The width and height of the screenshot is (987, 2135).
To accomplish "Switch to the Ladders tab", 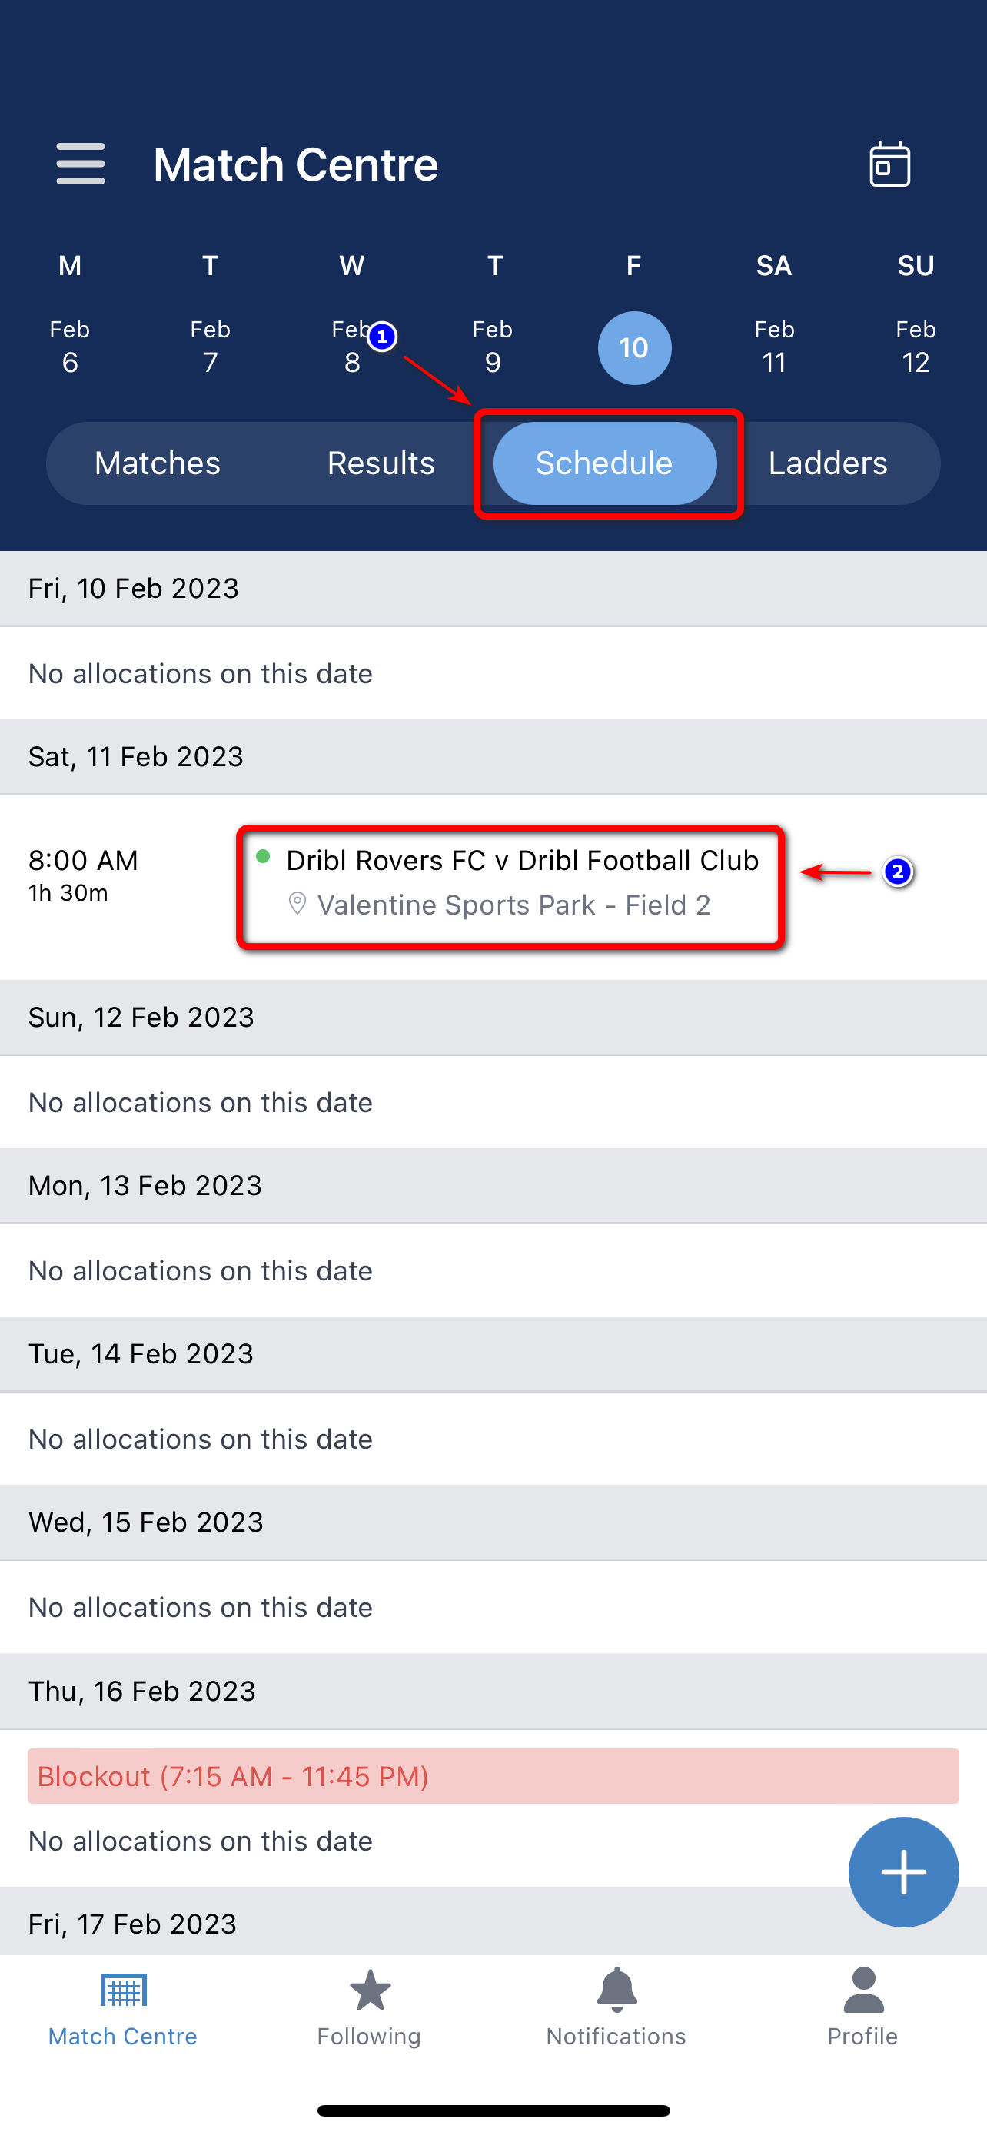I will (828, 463).
